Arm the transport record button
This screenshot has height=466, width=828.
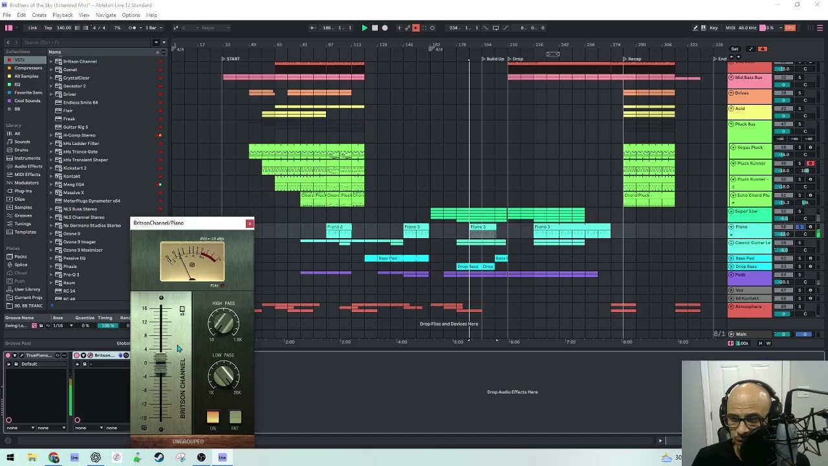(x=385, y=28)
